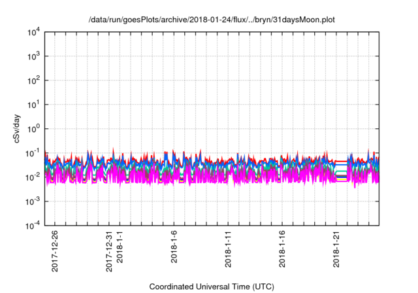Click the 10^4 y-axis tick label

(33, 33)
